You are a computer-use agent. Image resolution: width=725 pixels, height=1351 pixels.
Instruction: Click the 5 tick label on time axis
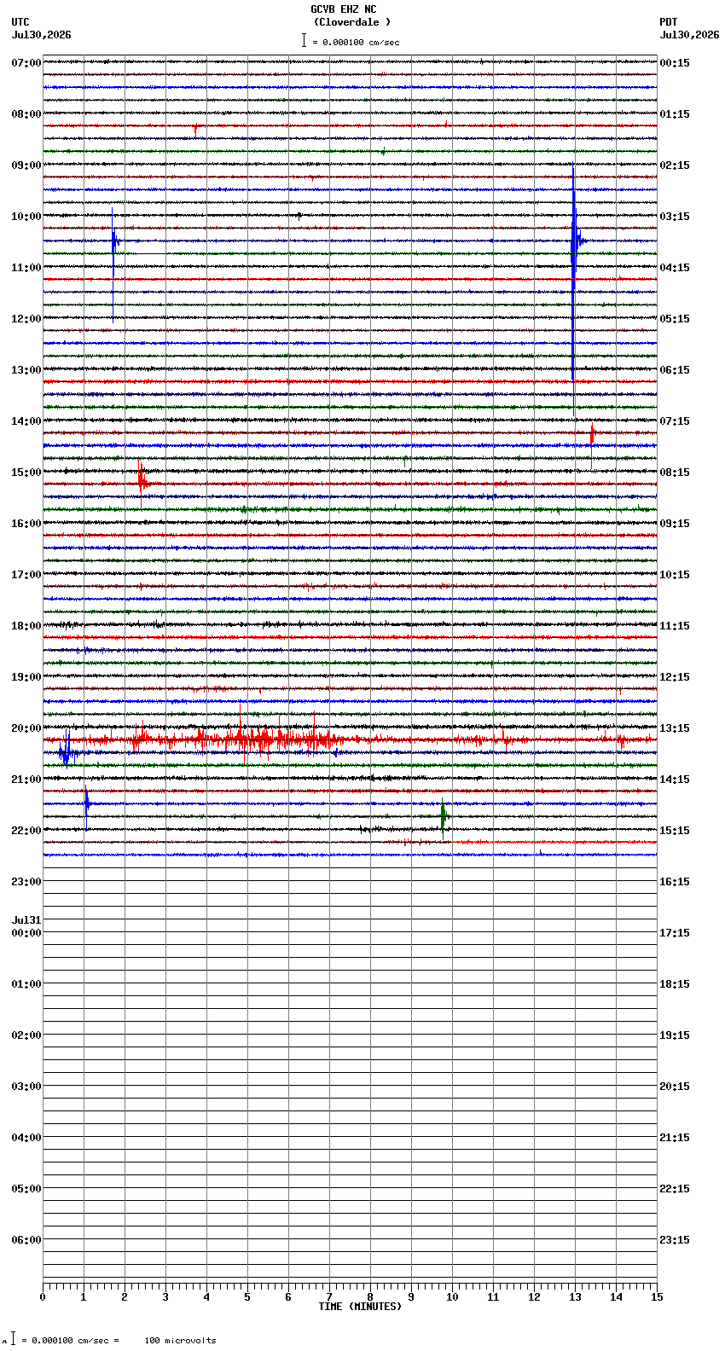tap(247, 1296)
